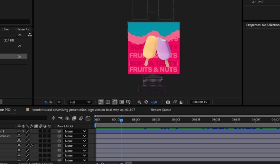Click the lightning bolt timeline icon
Image resolution: width=280 pixels, height=164 pixels.
53,118
